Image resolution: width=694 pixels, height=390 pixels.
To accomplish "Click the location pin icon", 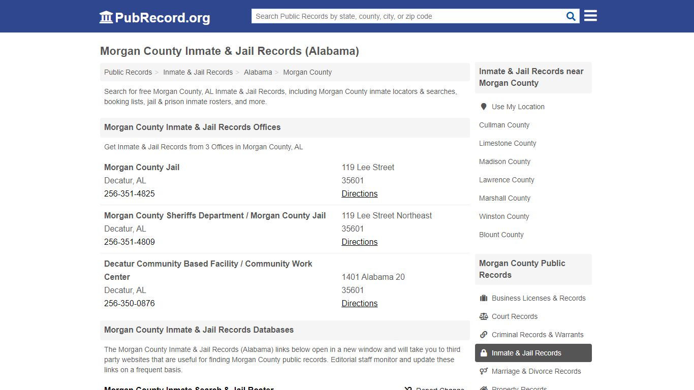I will click(484, 107).
